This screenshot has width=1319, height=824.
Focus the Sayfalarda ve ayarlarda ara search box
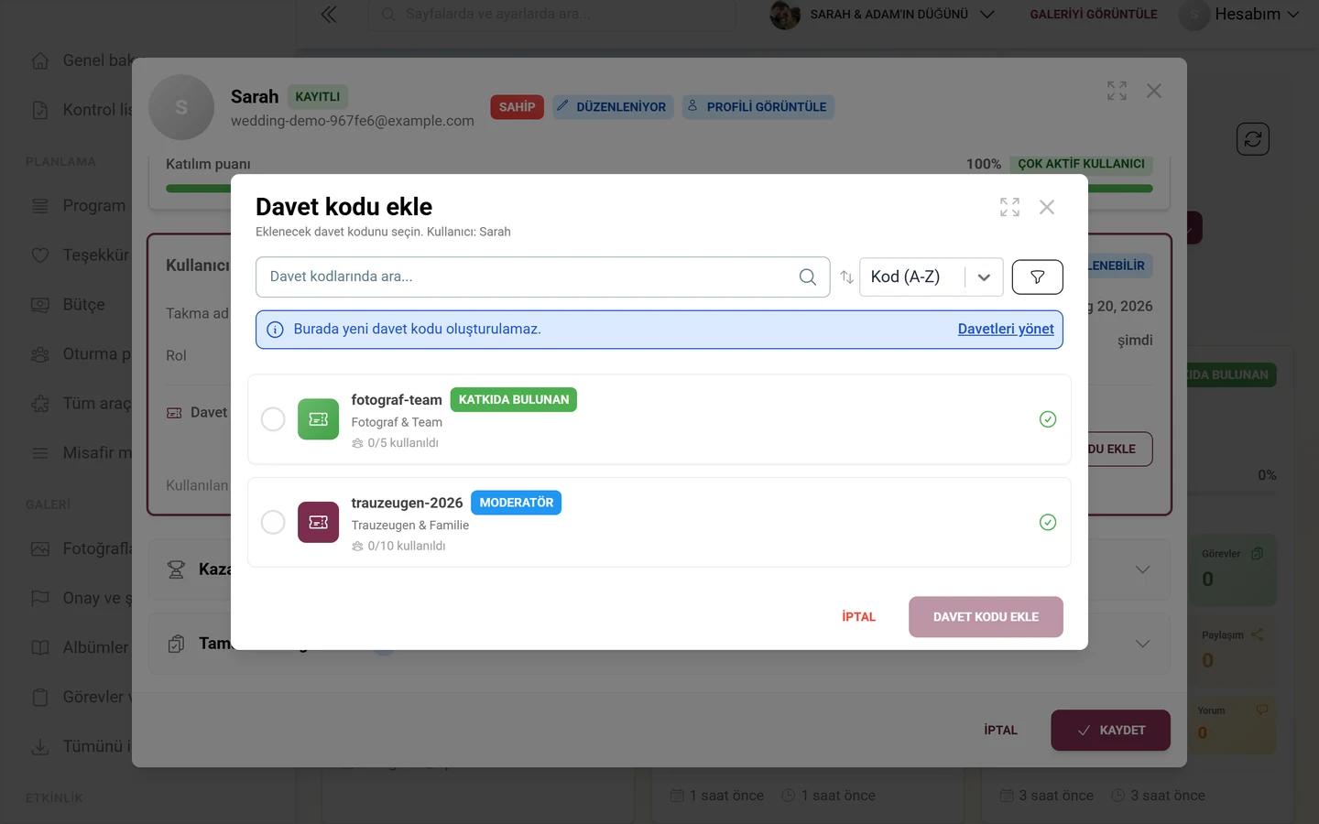[552, 15]
